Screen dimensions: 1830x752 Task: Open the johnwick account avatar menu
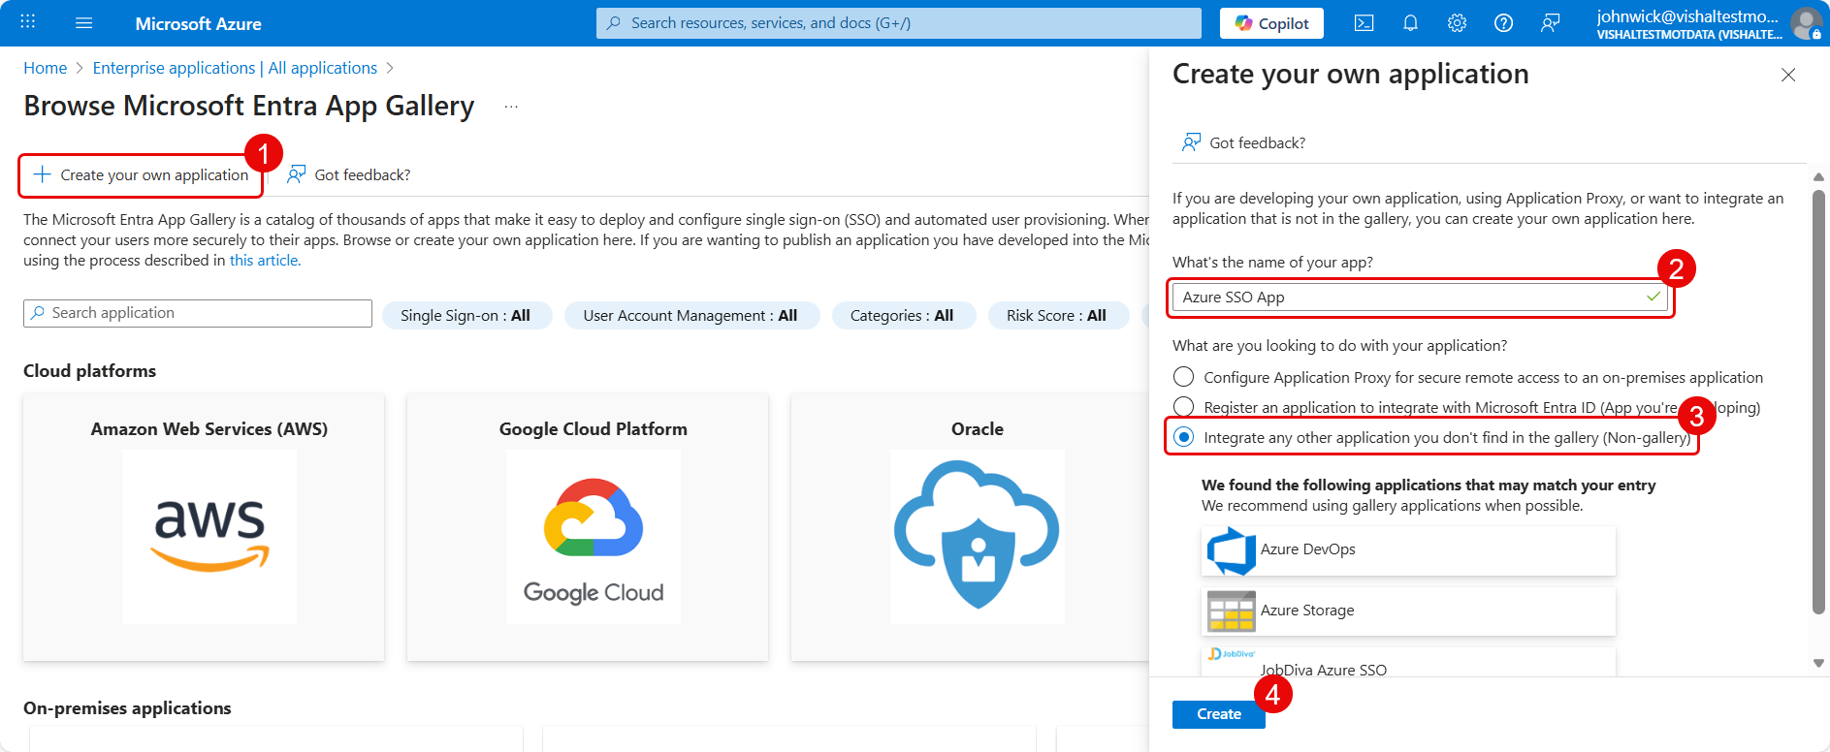1806,23
